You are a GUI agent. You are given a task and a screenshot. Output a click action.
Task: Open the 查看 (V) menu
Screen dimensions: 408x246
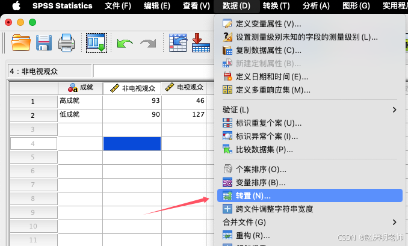(196, 6)
